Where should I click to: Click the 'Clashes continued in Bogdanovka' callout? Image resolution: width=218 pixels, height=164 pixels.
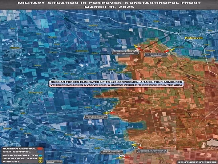pos(96,117)
